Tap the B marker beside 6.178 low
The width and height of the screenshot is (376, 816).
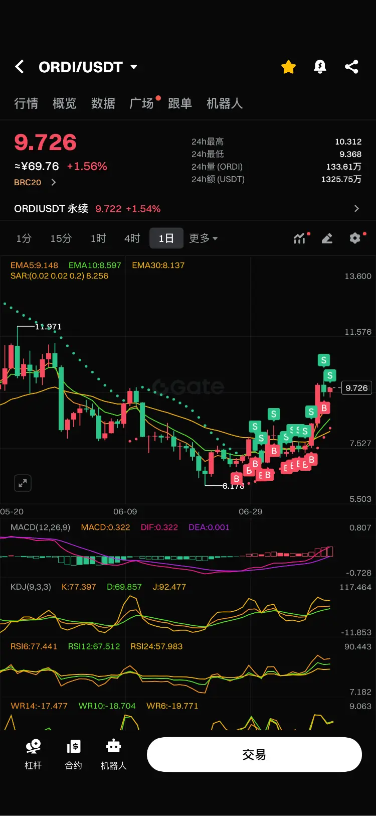[237, 478]
